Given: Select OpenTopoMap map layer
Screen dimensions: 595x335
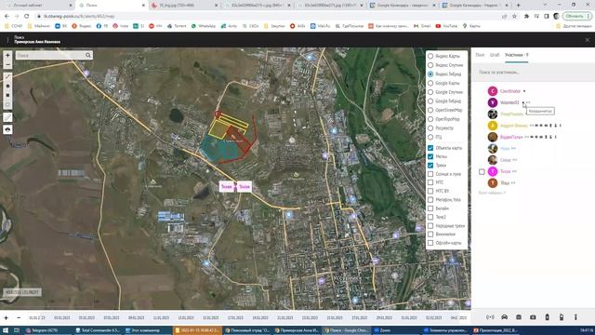Looking at the screenshot, I should pyautogui.click(x=430, y=119).
